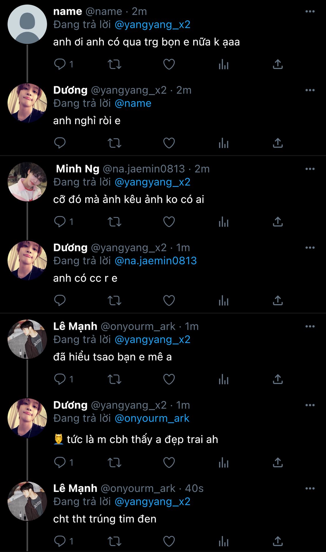
Task: Share Dương's 'anh nghỉ ròi e' tweet
Action: coord(278,143)
